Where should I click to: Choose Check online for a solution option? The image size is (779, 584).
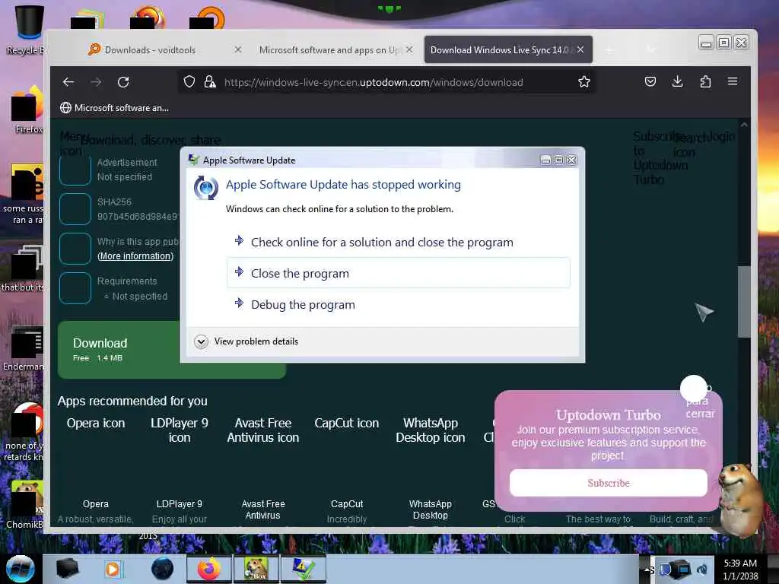[x=399, y=242]
